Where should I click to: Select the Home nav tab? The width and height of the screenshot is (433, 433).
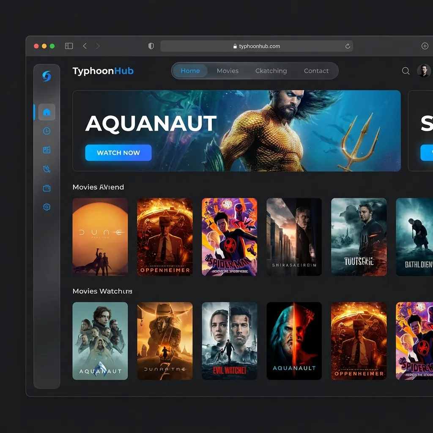coord(190,71)
